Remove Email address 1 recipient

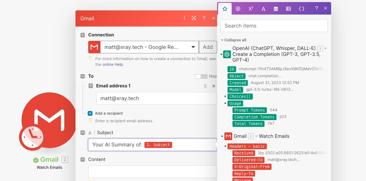point(214,86)
